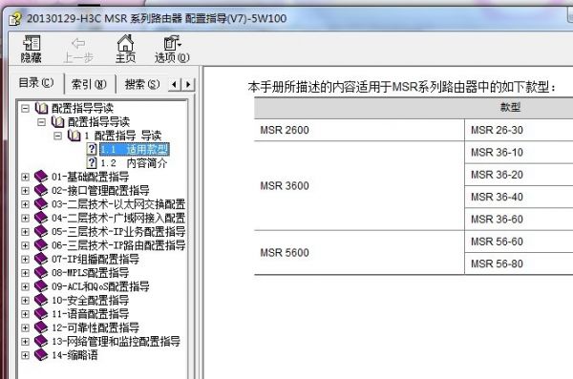Expand the 10-安全配置指导 node
Screen dimensions: 573x379
click(x=25, y=301)
